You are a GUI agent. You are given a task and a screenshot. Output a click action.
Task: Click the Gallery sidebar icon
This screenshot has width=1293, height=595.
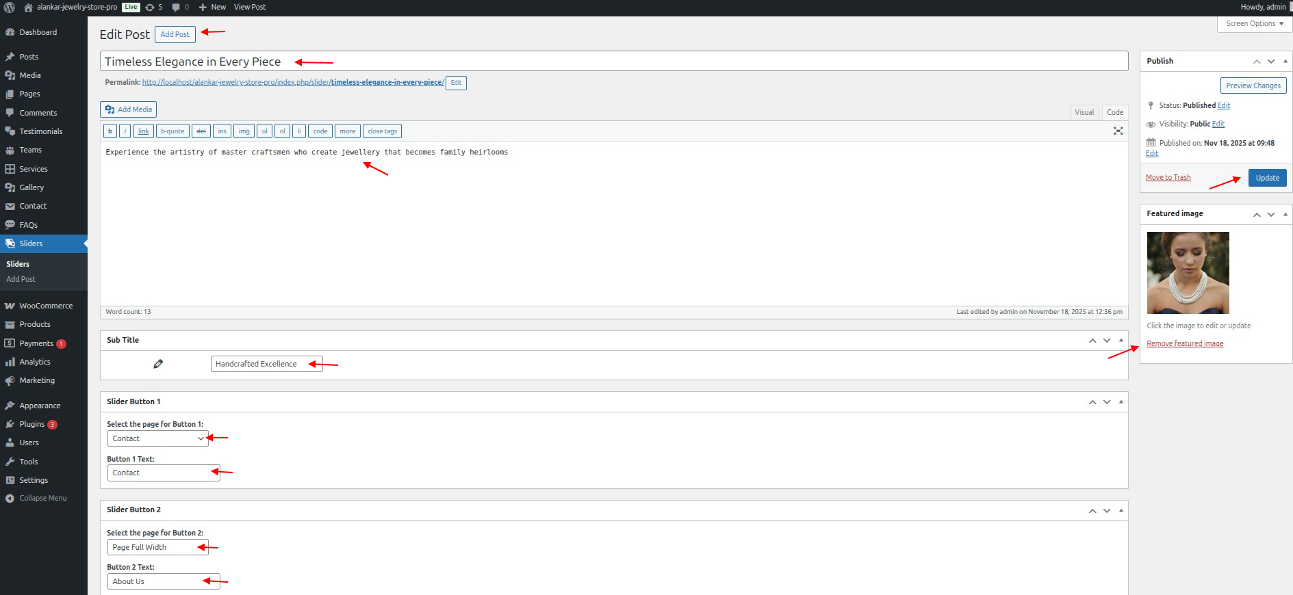pyautogui.click(x=10, y=187)
